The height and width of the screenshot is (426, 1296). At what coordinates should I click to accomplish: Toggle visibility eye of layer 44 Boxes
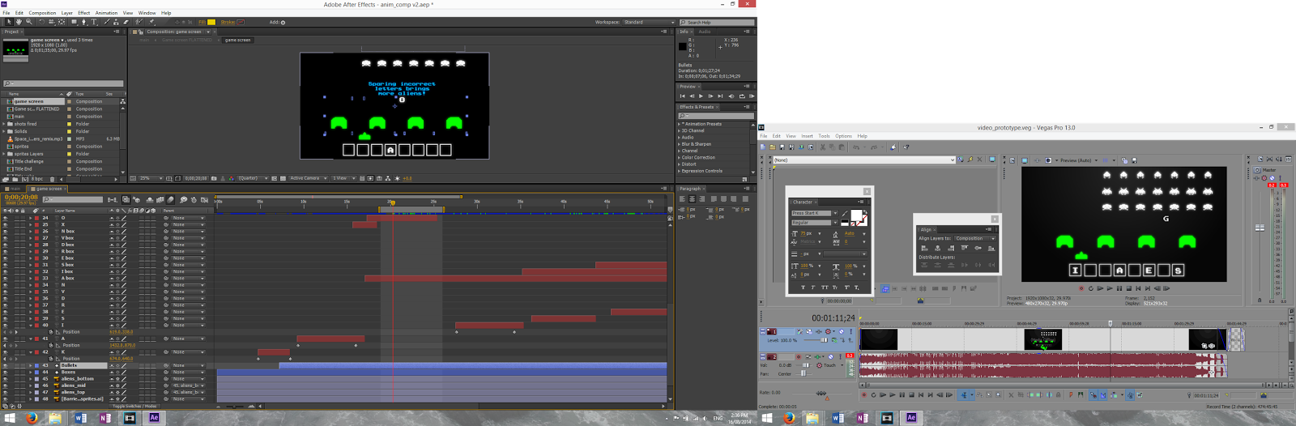tap(5, 373)
